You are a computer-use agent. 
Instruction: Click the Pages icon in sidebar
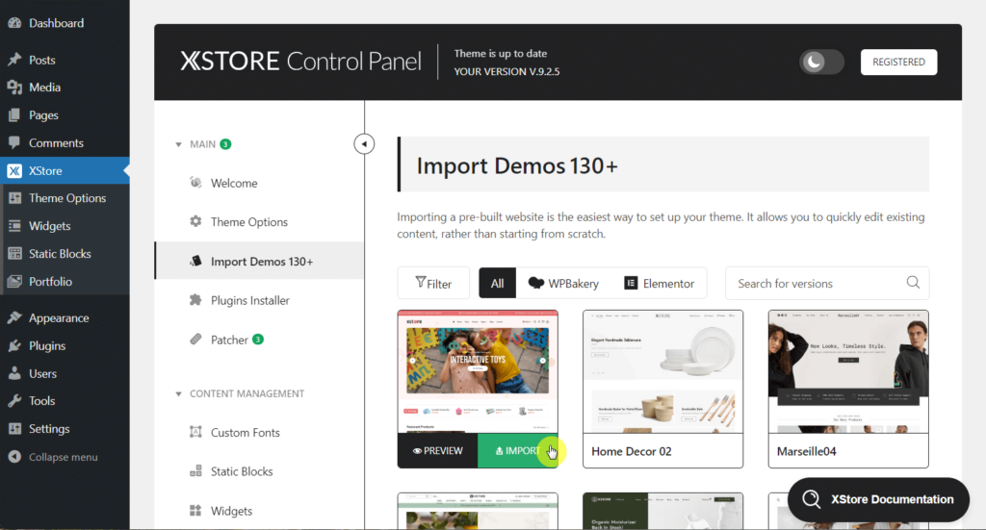[x=14, y=114]
